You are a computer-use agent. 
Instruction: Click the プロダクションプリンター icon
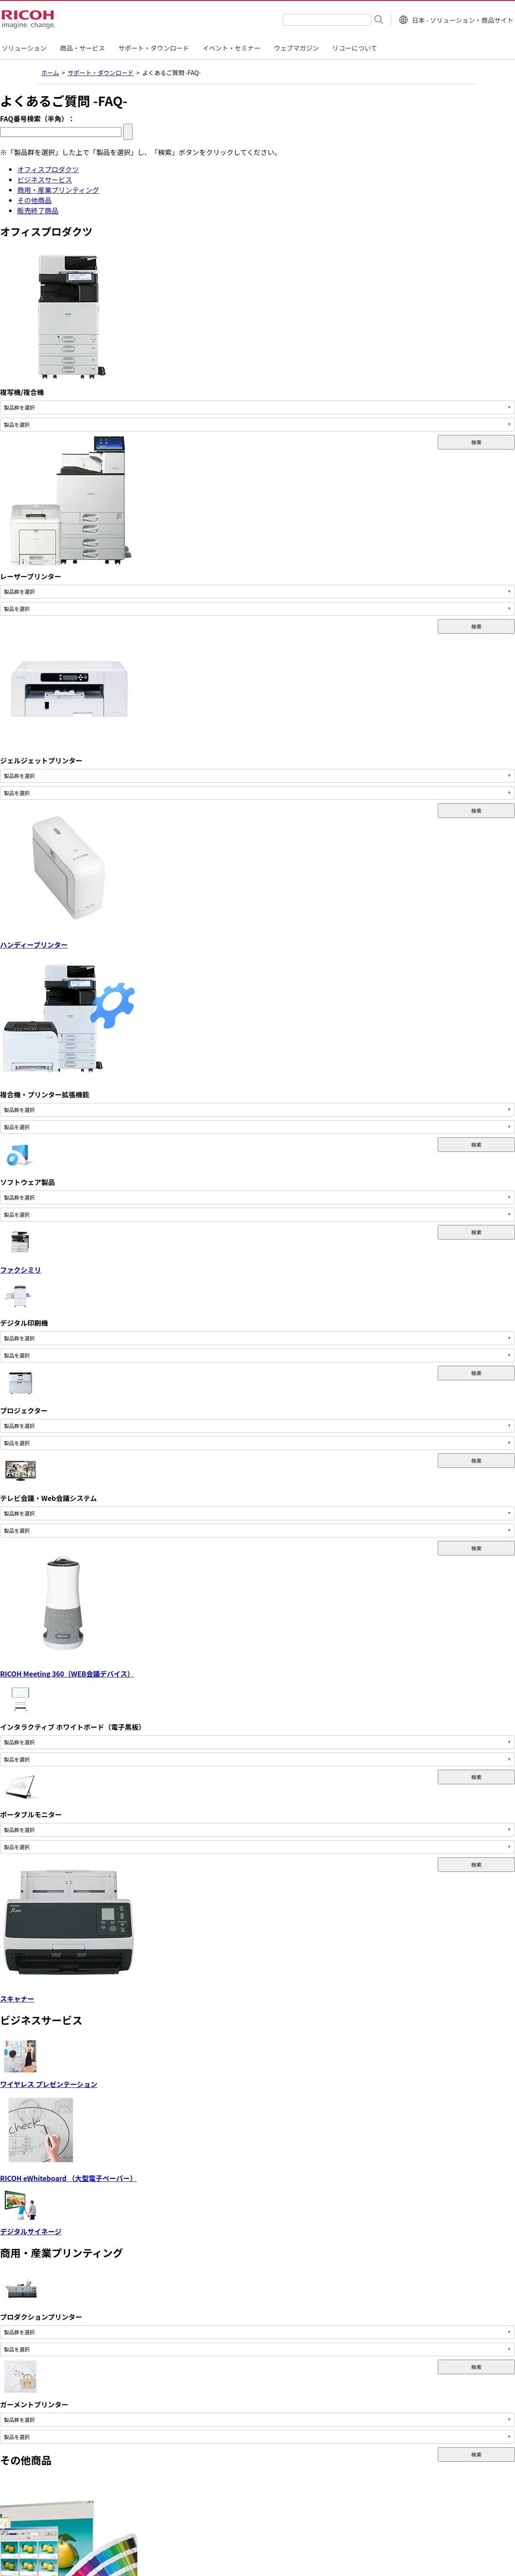coord(21,2290)
